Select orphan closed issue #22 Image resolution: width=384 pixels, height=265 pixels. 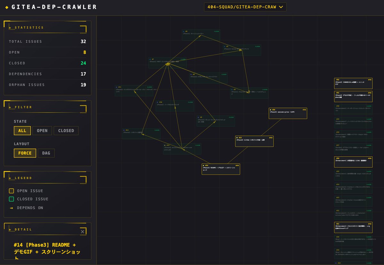click(x=353, y=214)
